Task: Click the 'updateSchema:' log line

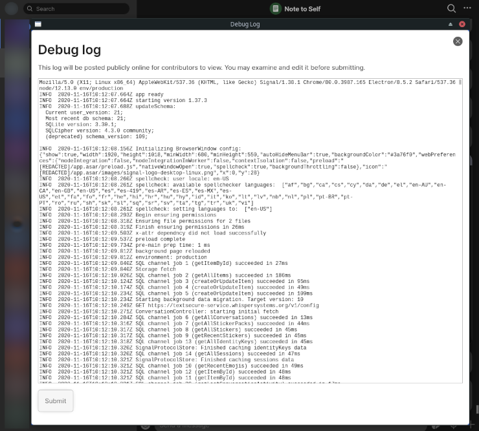Action: coord(107,107)
